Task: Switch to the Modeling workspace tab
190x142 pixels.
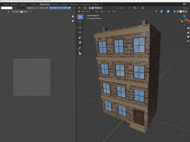Action: pyautogui.click(x=14, y=4)
